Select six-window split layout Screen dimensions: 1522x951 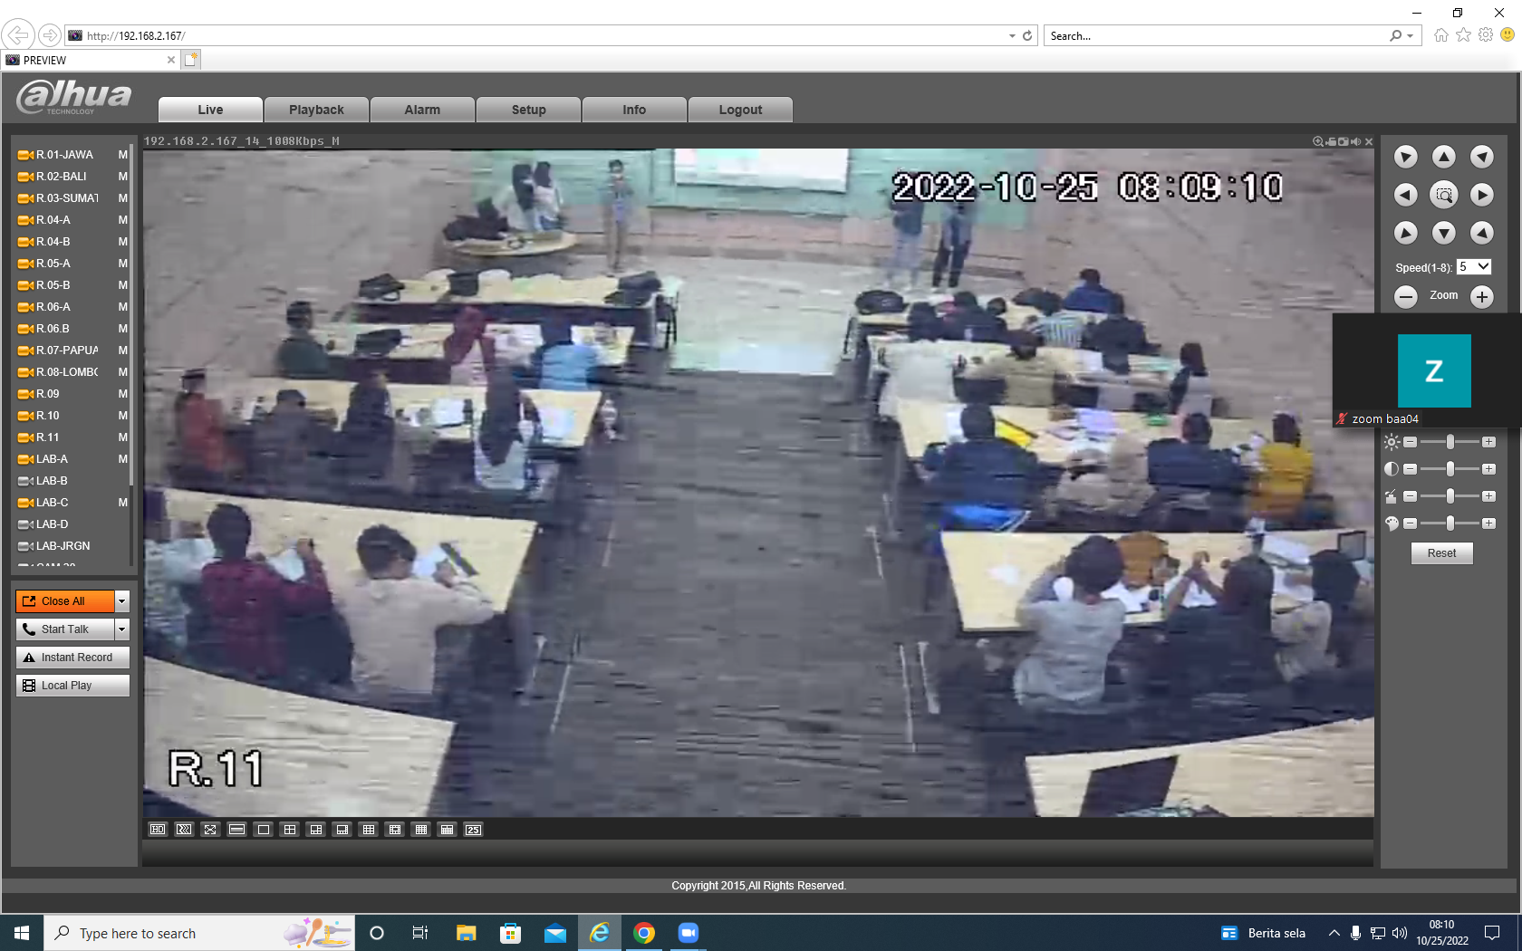(x=315, y=830)
